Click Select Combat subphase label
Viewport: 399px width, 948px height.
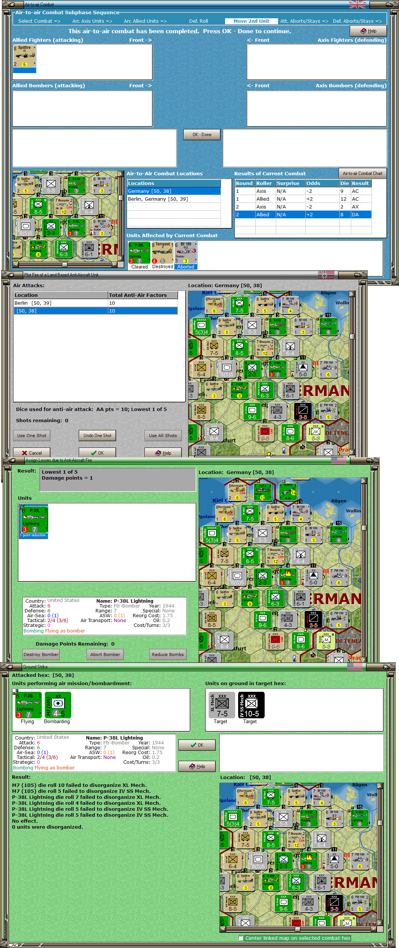pyautogui.click(x=39, y=21)
